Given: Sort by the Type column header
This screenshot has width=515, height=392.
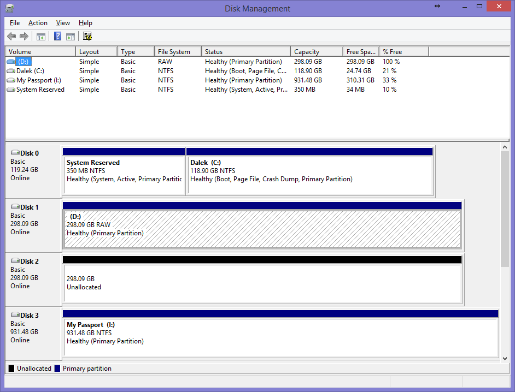Looking at the screenshot, I should (136, 52).
